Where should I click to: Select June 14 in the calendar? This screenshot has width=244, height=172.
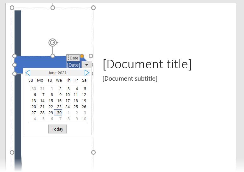coord(42,101)
